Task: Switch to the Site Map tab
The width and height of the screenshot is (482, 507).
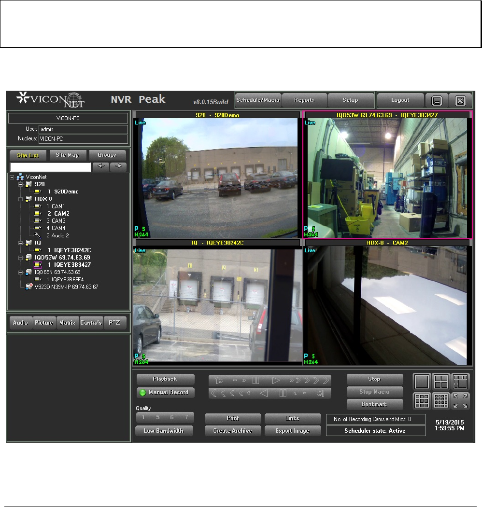Action: pos(67,155)
